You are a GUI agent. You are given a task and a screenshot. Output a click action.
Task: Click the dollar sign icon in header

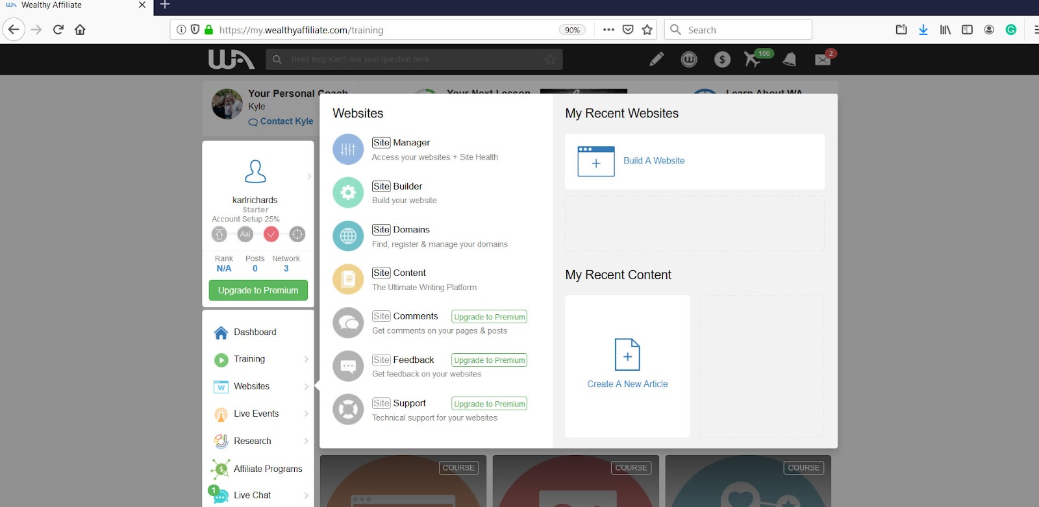[x=722, y=60]
